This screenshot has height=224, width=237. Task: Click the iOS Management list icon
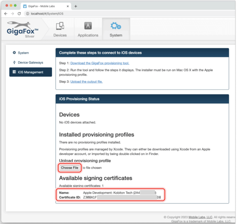14,72
